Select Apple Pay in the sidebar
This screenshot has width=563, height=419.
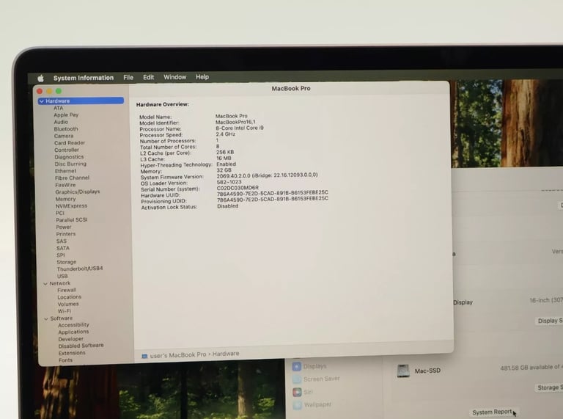pyautogui.click(x=66, y=114)
